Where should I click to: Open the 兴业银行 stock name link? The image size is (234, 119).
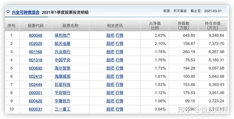pyautogui.click(x=62, y=52)
